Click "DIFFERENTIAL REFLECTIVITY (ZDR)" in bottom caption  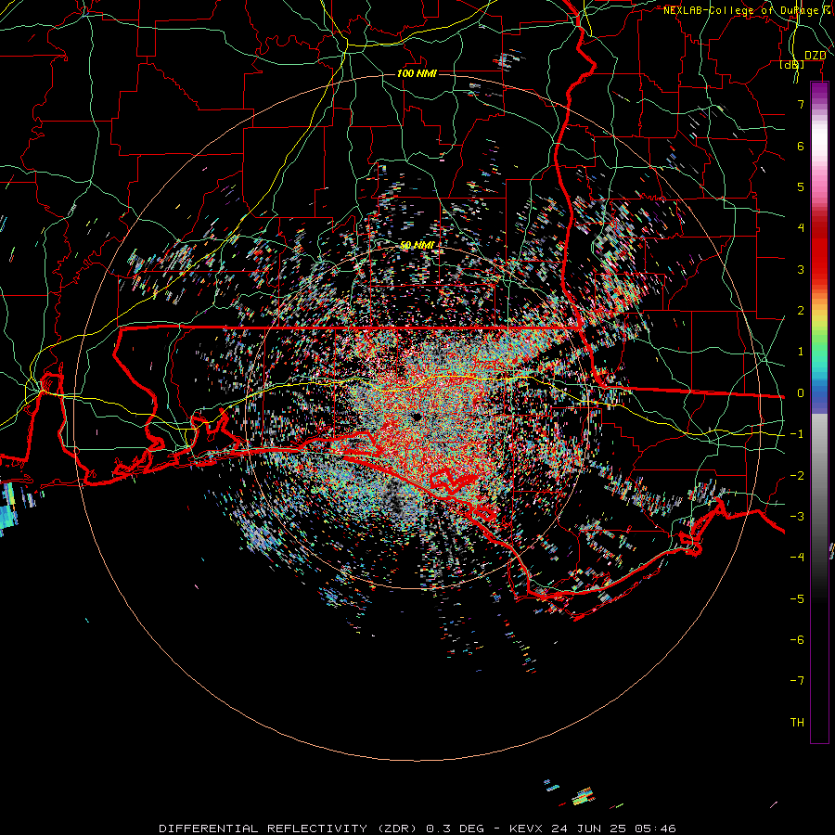point(289,829)
